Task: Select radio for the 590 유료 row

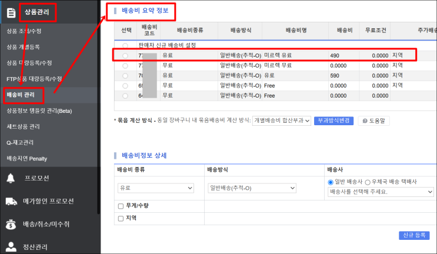Action: 125,75
